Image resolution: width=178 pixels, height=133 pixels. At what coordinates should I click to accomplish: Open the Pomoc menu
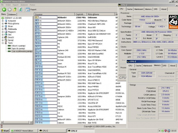point(32,5)
